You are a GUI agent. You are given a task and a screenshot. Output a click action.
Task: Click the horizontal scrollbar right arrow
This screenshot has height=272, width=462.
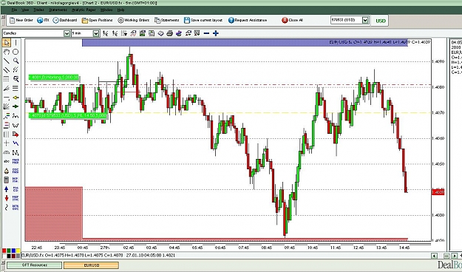click(x=455, y=256)
